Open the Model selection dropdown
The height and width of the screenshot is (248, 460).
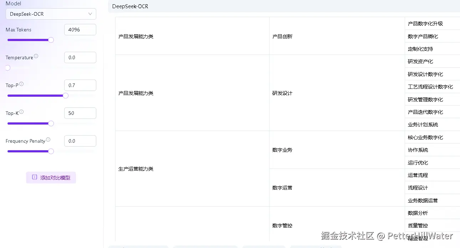[x=51, y=14]
